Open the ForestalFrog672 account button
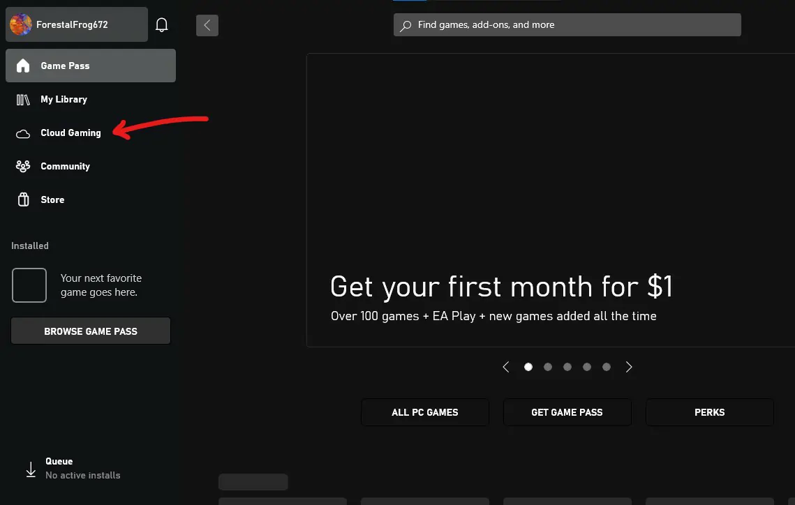The width and height of the screenshot is (795, 505). coord(77,24)
